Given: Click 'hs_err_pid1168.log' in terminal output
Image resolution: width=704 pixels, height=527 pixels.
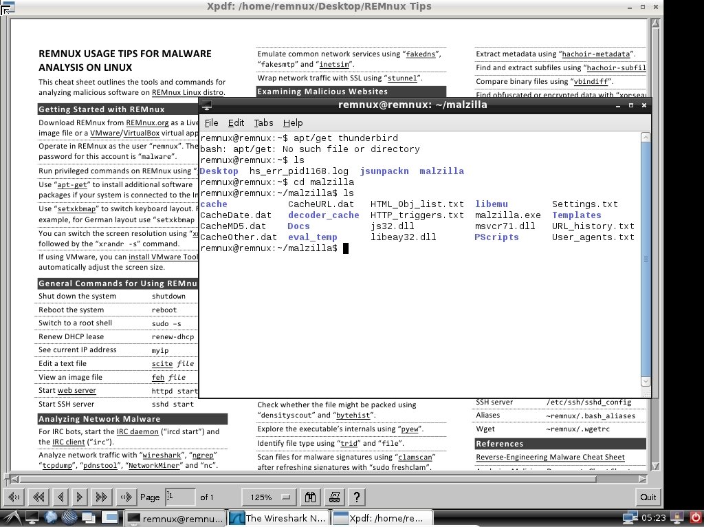Looking at the screenshot, I should (x=298, y=171).
